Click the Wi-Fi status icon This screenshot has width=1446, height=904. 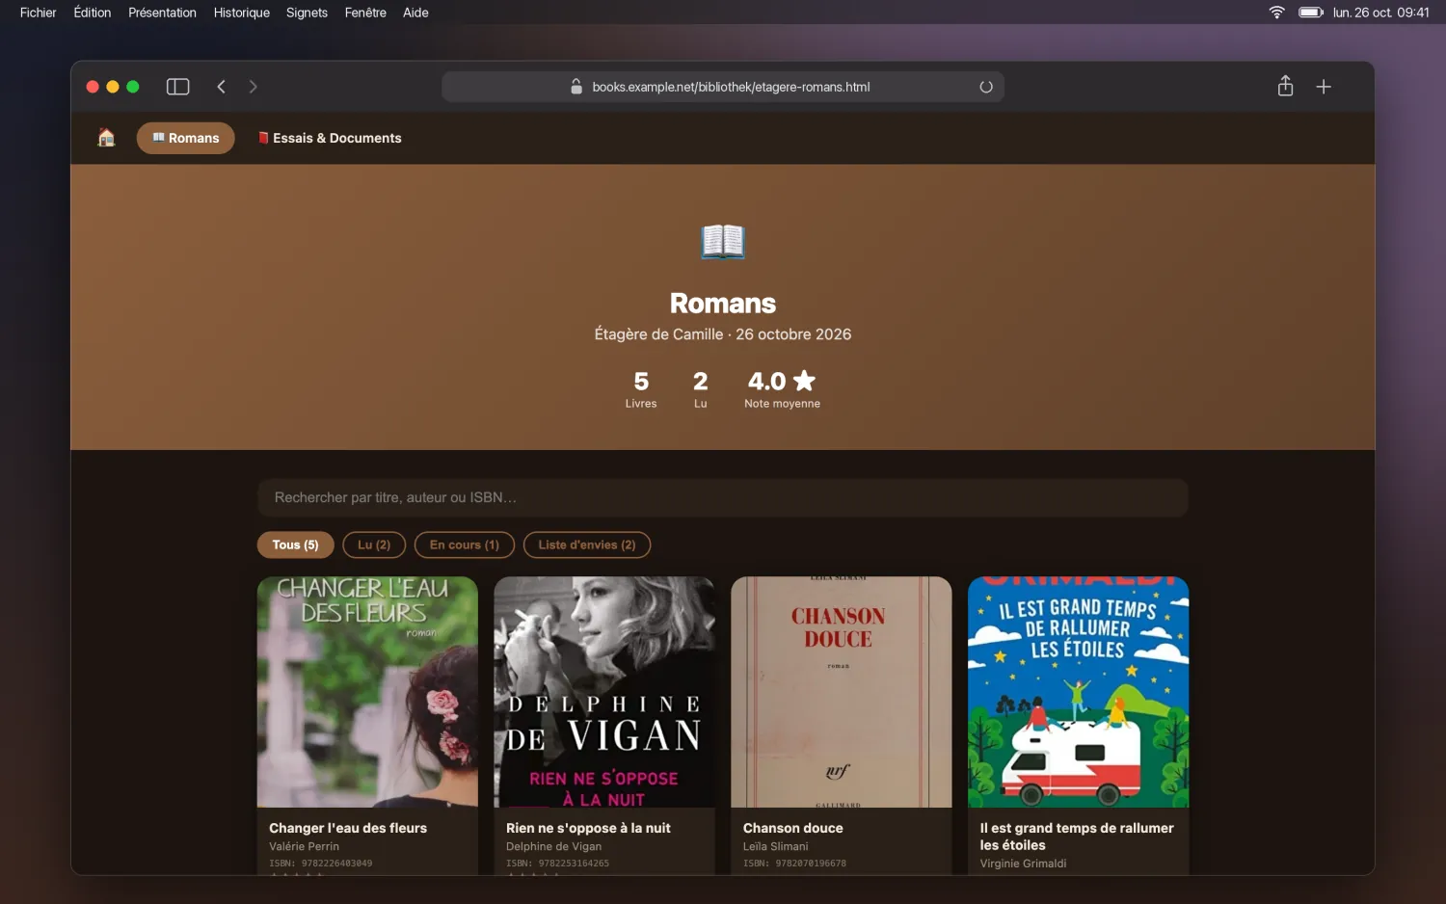[1276, 13]
